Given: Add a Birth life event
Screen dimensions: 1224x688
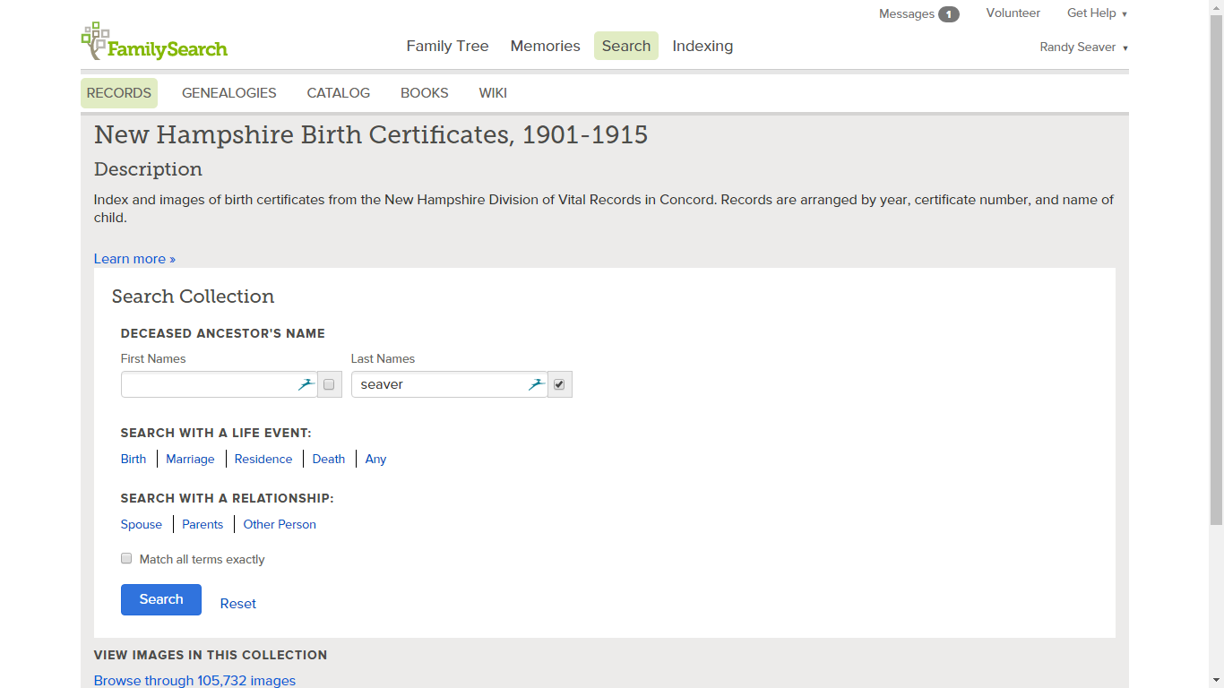Looking at the screenshot, I should coord(134,459).
